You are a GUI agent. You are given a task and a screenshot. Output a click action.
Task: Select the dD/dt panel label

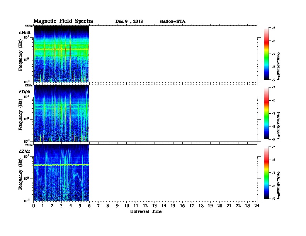coord(25,92)
